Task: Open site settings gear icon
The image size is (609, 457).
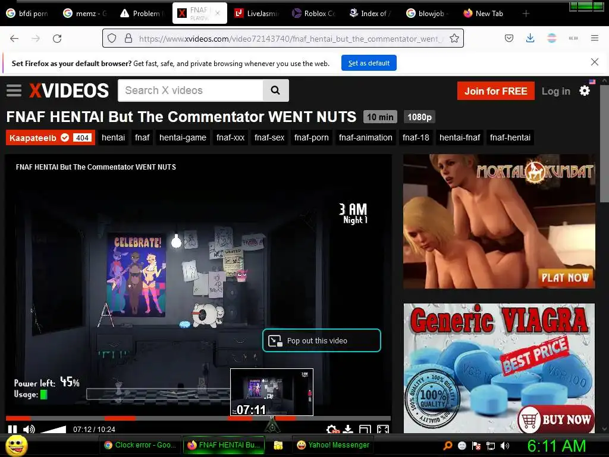Action: click(x=585, y=91)
